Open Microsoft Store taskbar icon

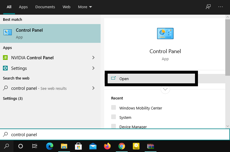[78, 146]
